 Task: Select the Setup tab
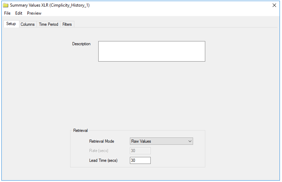pos(11,24)
